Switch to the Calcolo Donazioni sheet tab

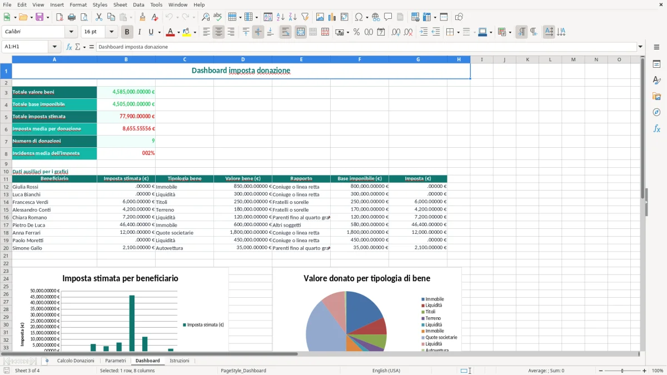(76, 361)
